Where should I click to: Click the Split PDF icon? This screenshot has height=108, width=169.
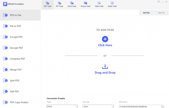pyautogui.click(x=5, y=81)
